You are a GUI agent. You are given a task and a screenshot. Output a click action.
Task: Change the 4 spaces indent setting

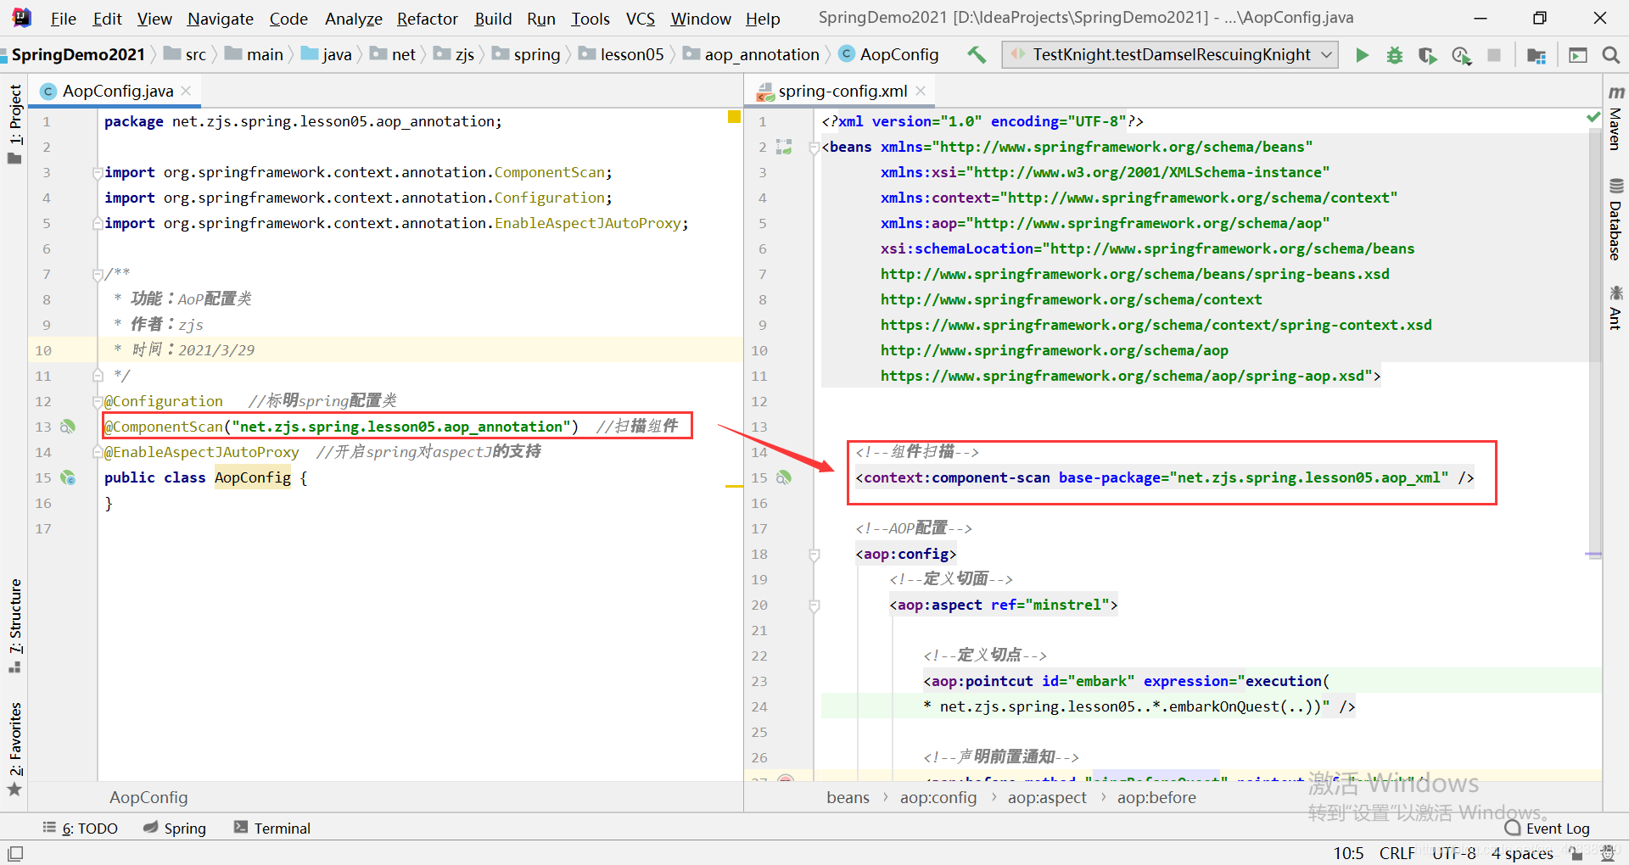[x=1522, y=853]
